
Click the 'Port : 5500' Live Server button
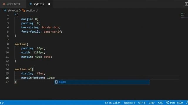[x=174, y=103]
